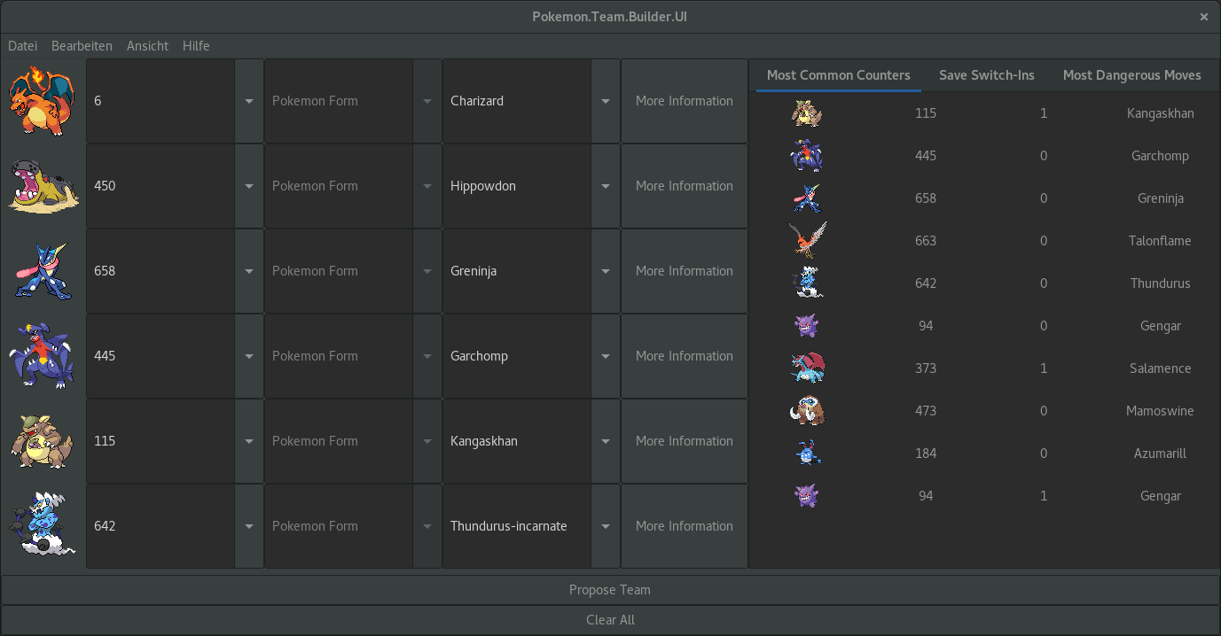The width and height of the screenshot is (1221, 636).
Task: Open the Ansicht menu
Action: 147,46
